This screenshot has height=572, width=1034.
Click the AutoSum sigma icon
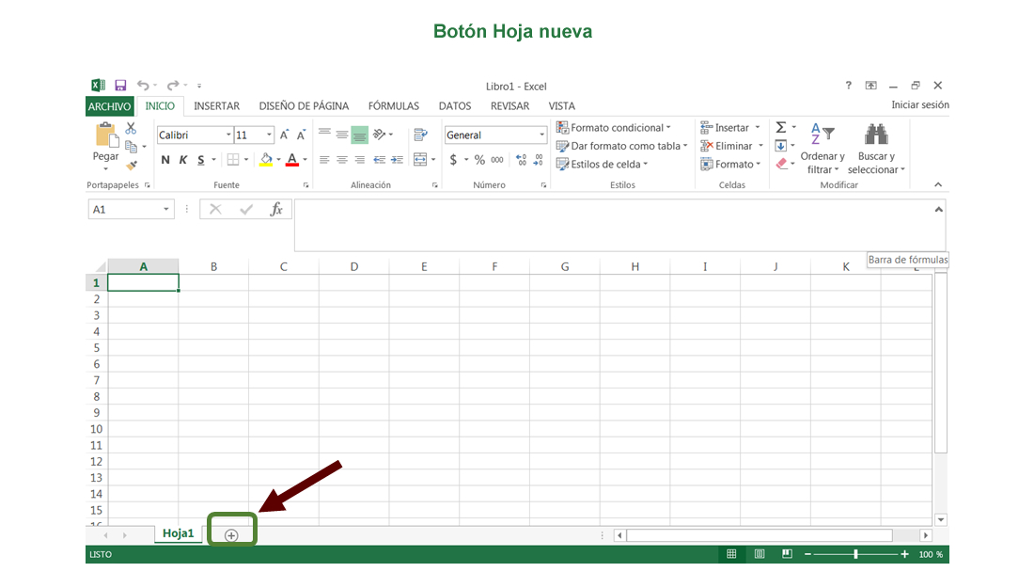point(781,127)
